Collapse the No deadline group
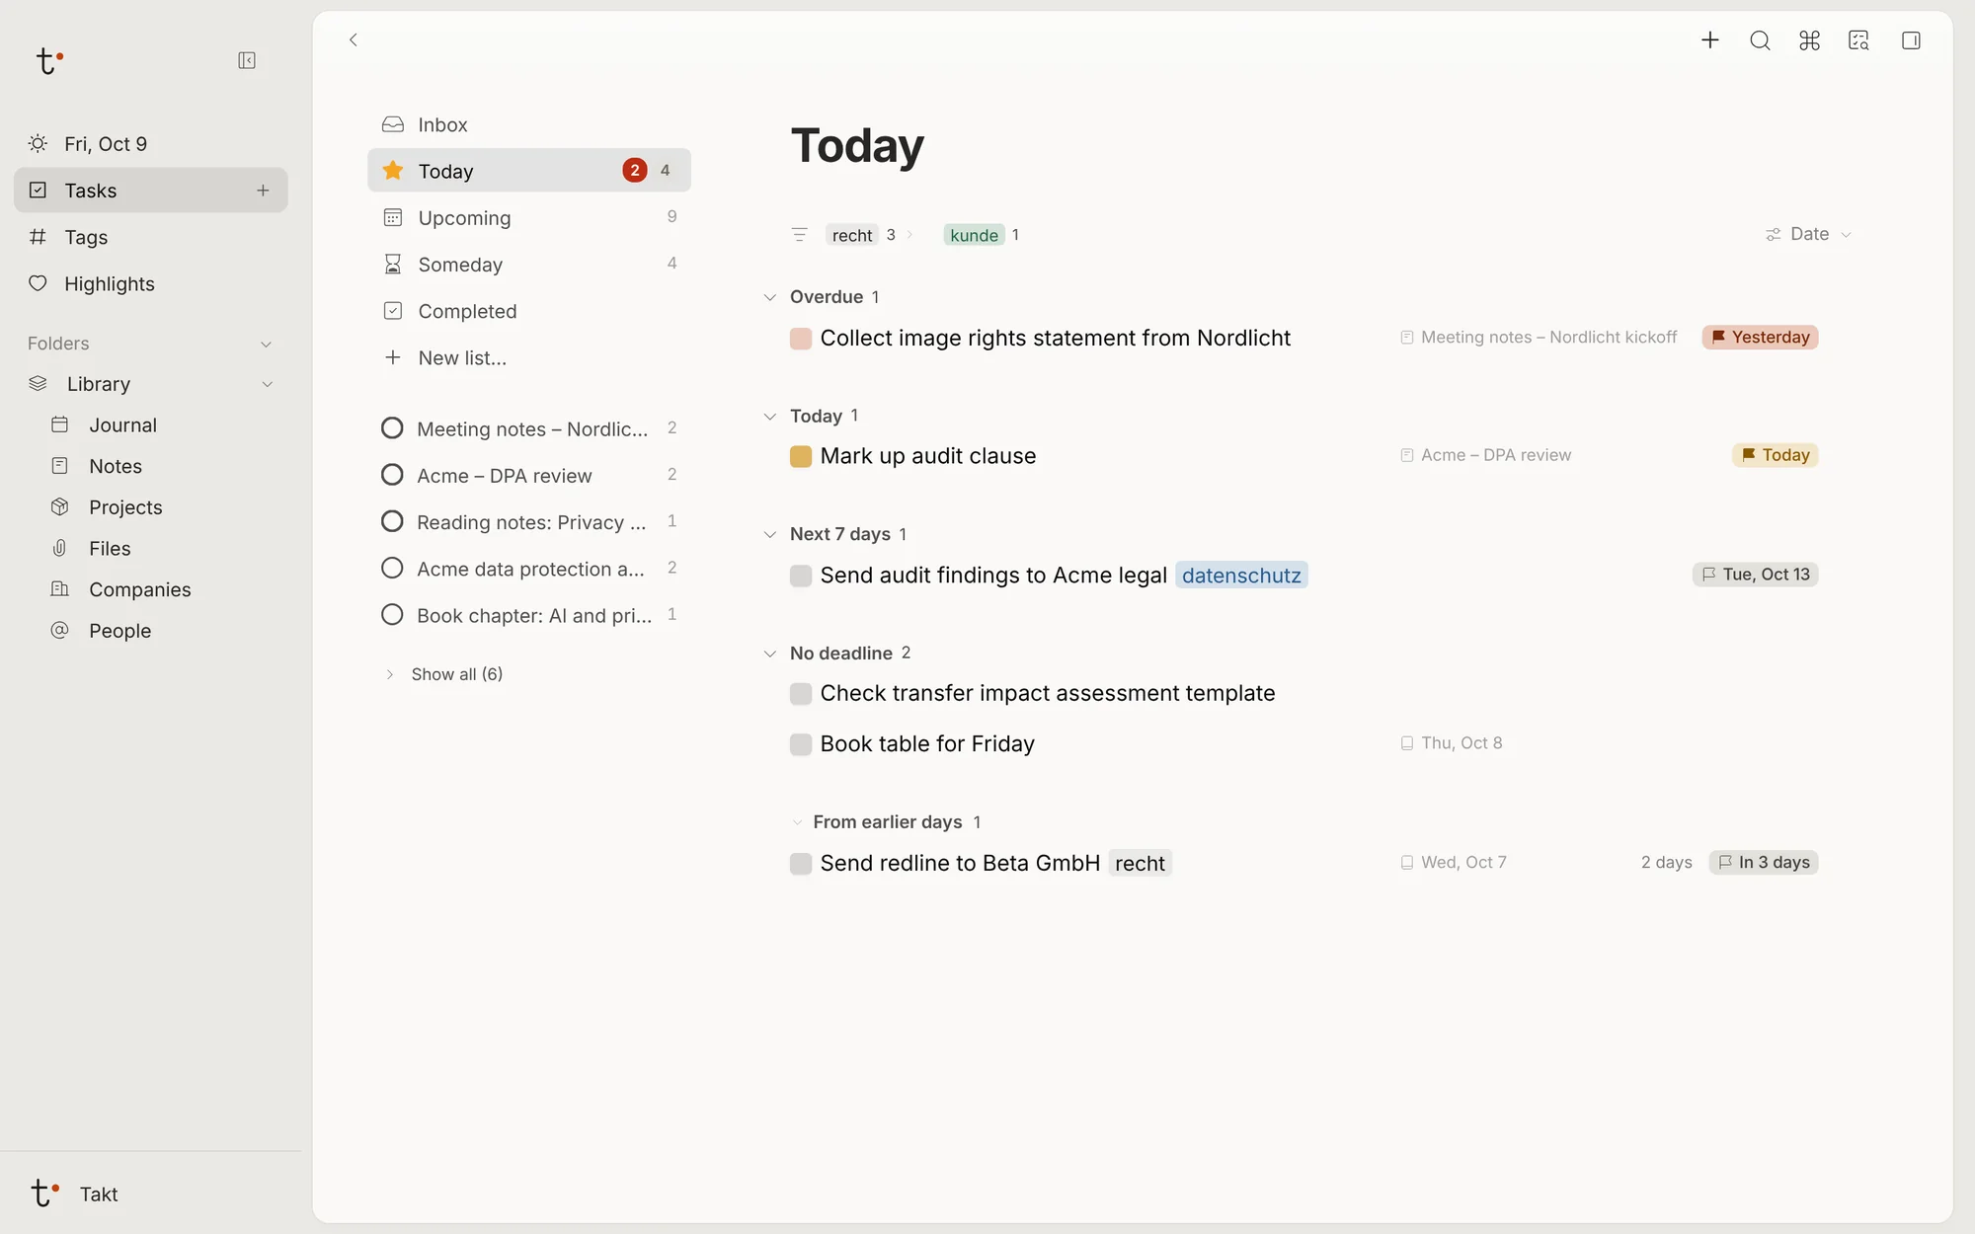The image size is (1975, 1234). [x=770, y=654]
